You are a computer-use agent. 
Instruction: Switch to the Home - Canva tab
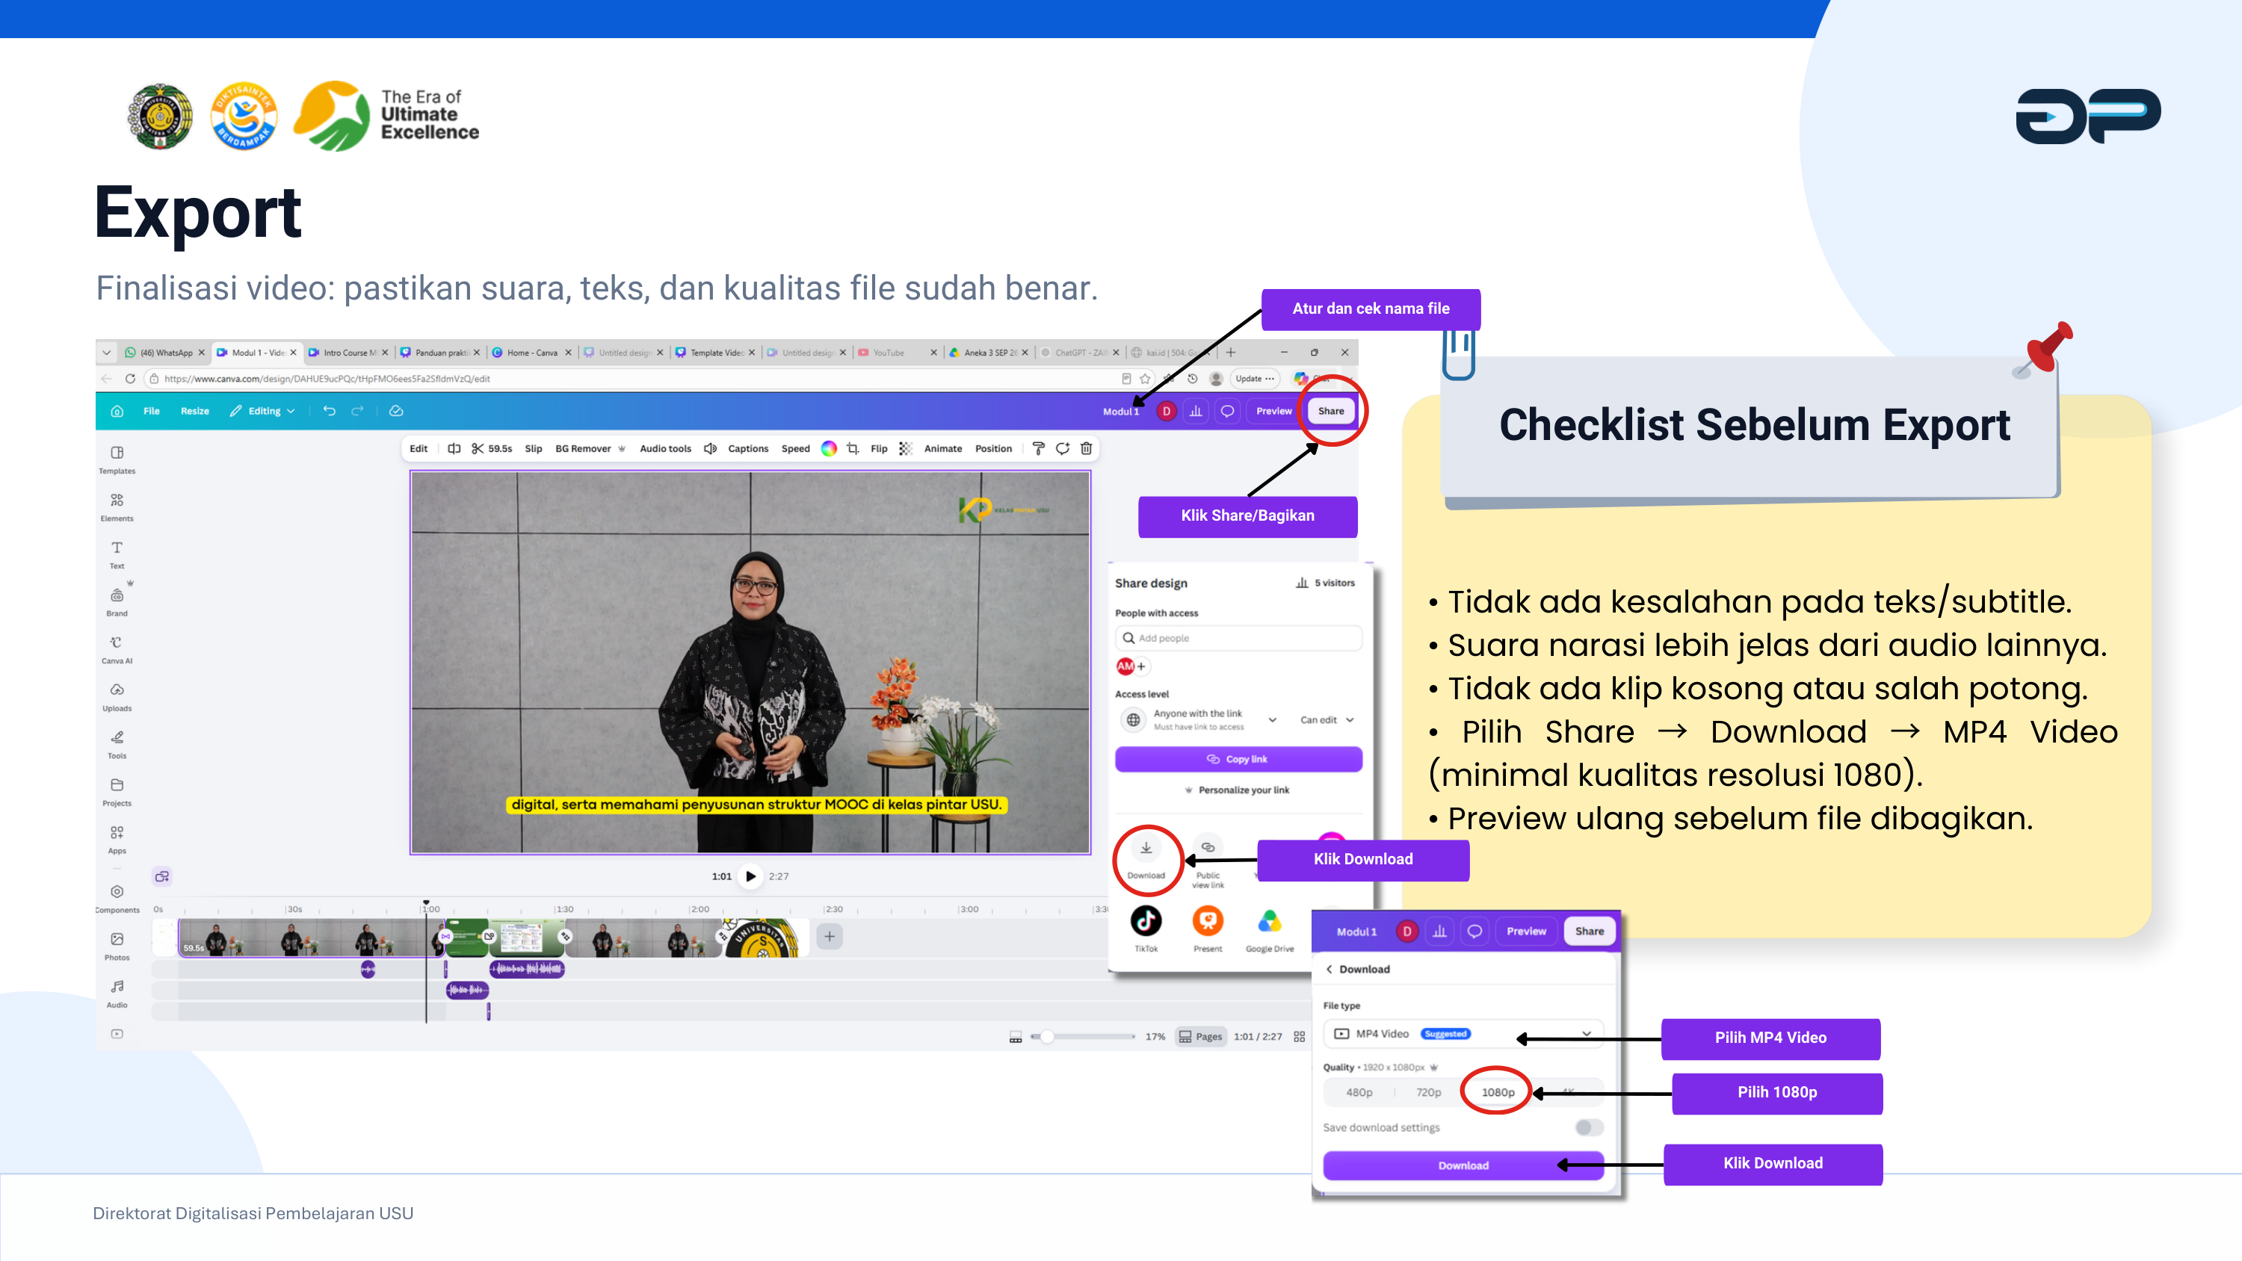pos(532,353)
